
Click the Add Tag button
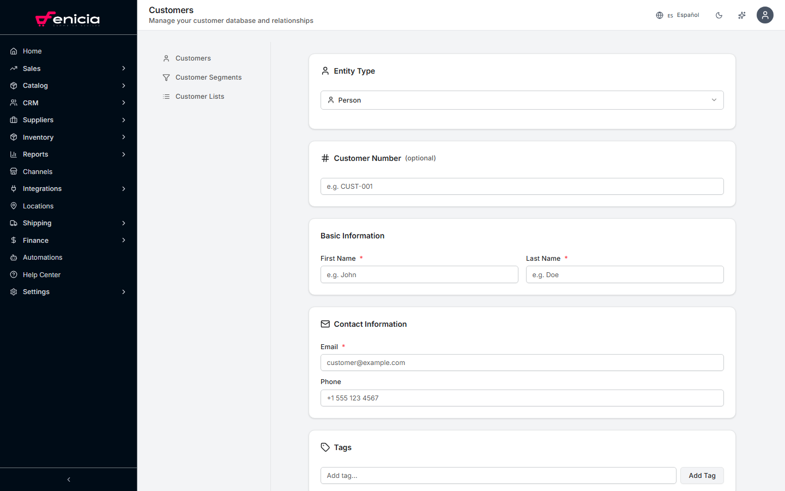(702, 475)
